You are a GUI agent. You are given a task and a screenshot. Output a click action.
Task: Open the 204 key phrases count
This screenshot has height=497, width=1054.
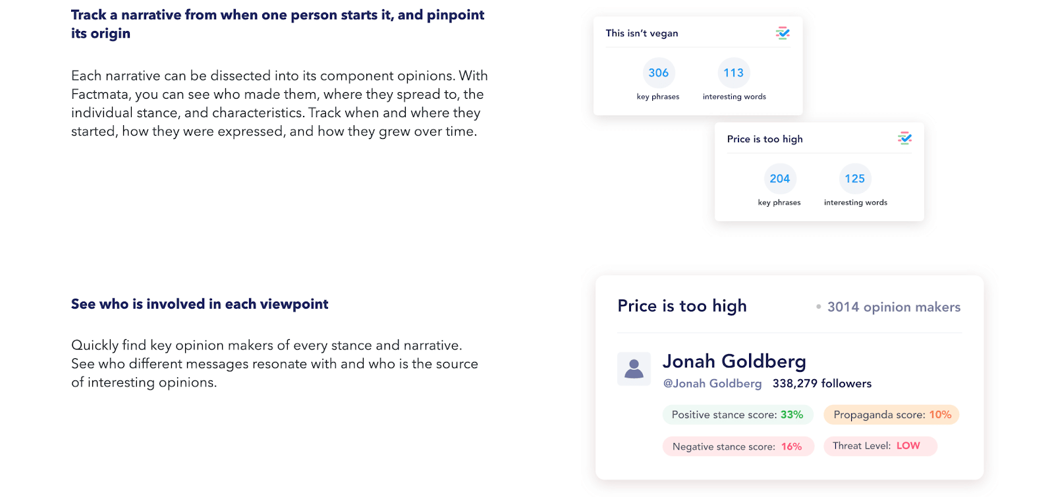[779, 179]
